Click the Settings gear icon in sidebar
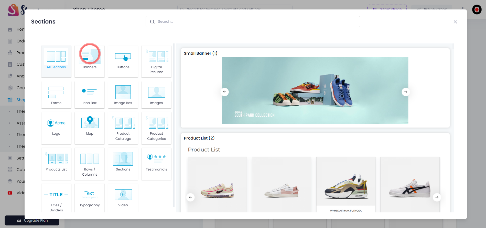 10,158
